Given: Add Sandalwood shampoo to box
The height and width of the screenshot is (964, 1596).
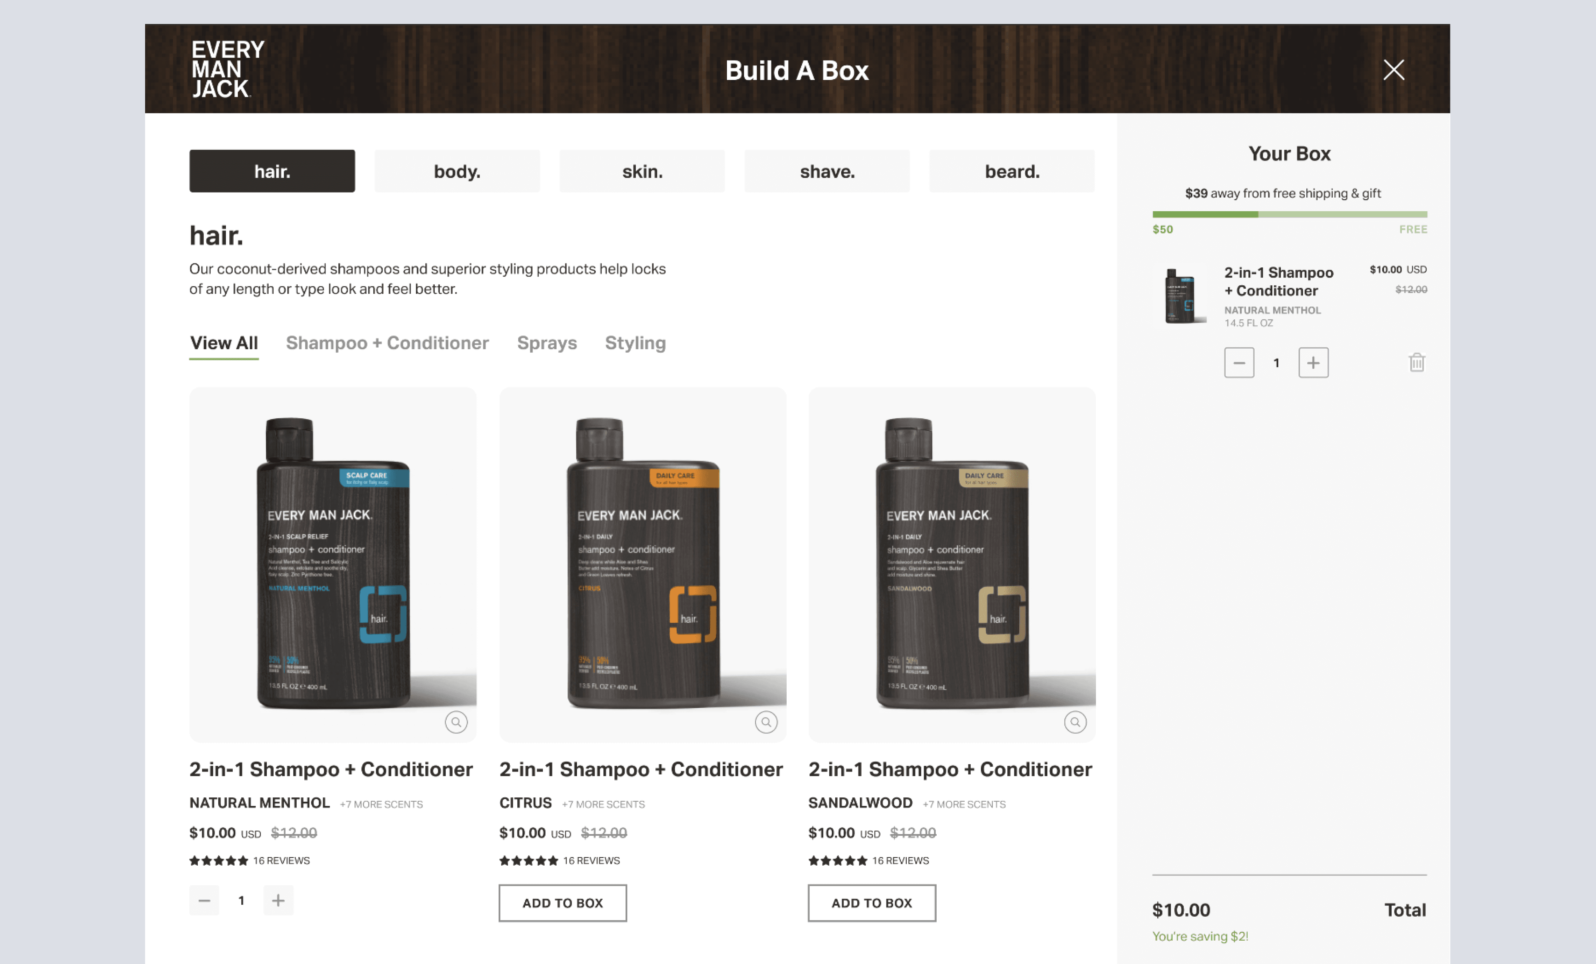Looking at the screenshot, I should [871, 903].
